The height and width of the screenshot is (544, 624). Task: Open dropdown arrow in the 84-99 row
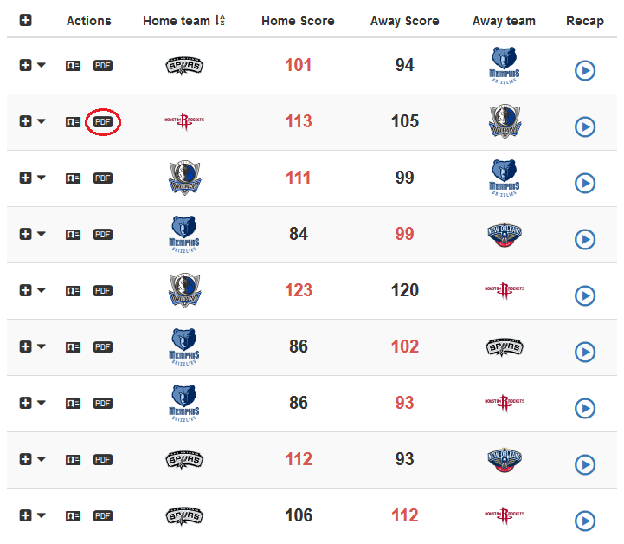coord(42,234)
